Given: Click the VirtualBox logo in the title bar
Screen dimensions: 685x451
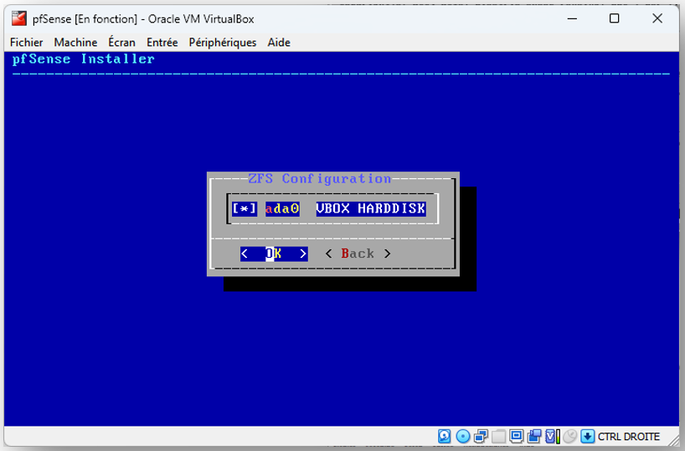Looking at the screenshot, I should [x=18, y=18].
